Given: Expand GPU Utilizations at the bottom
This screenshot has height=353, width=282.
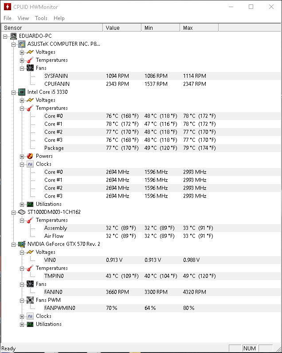Looking at the screenshot, I should click(22, 325).
